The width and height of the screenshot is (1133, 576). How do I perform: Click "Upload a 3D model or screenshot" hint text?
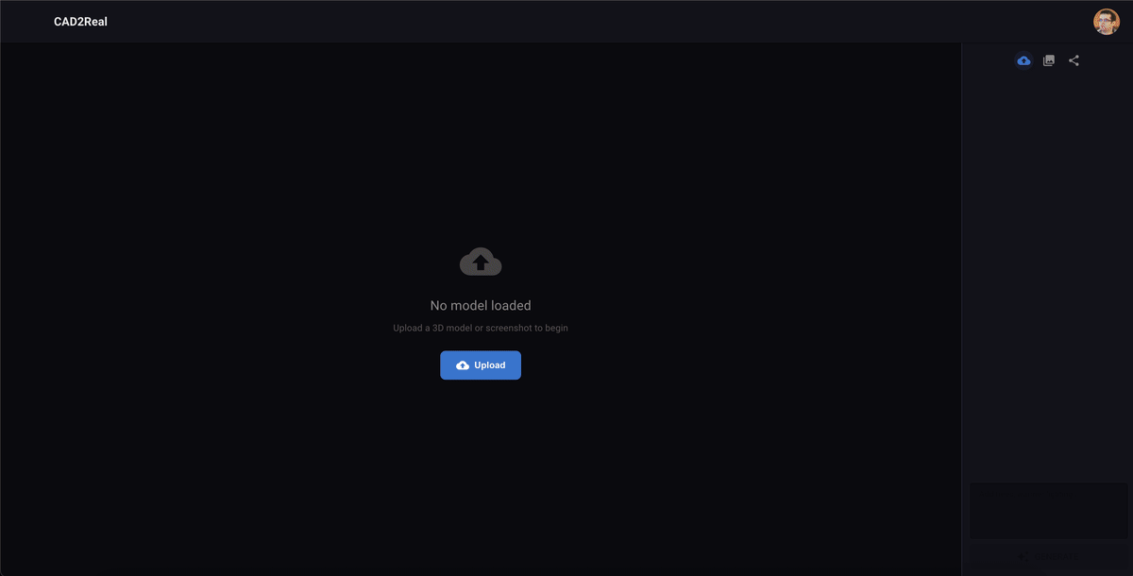click(x=481, y=329)
